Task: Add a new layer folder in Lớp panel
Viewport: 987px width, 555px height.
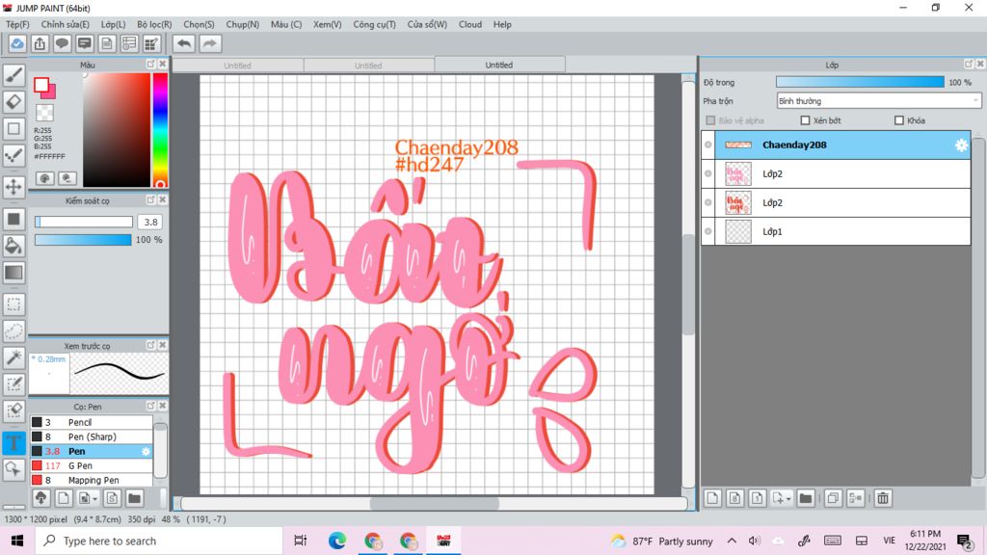Action: 806,498
